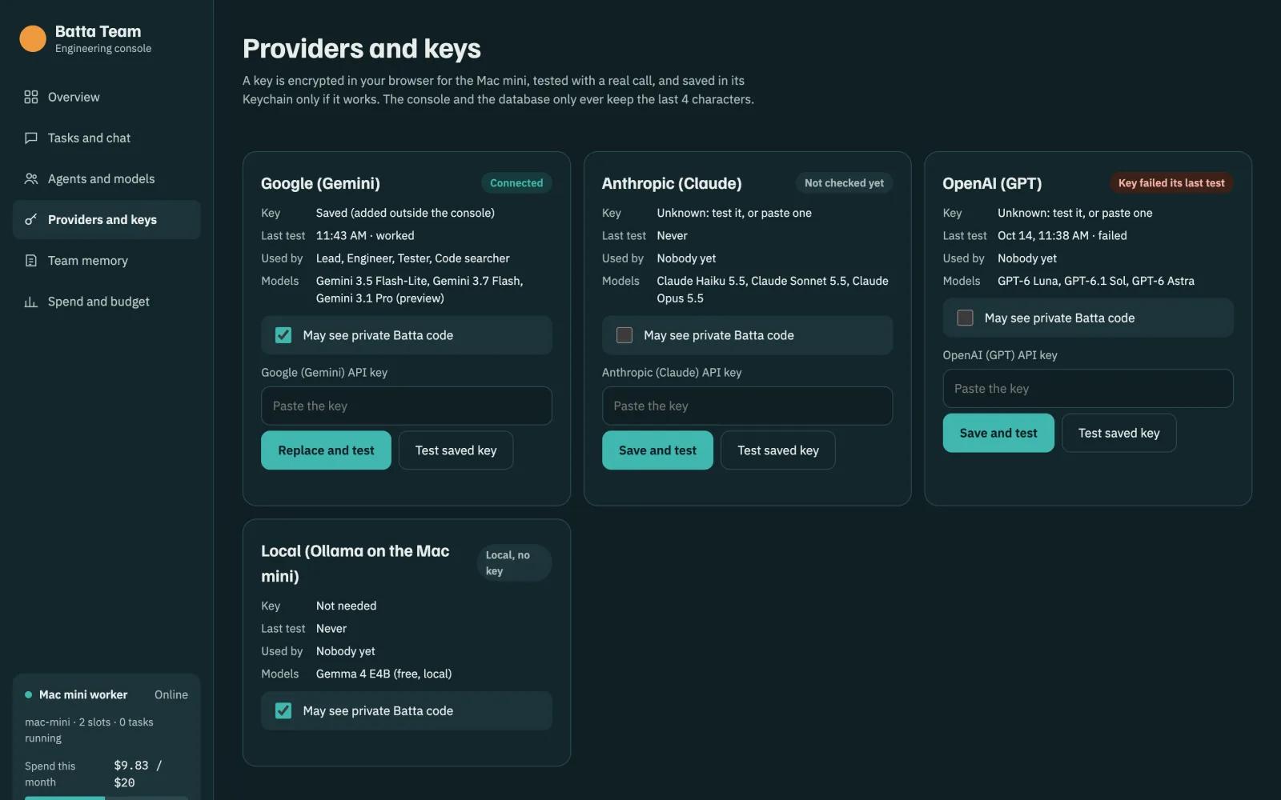Open the Overview page
This screenshot has height=800, width=1281.
coord(106,97)
